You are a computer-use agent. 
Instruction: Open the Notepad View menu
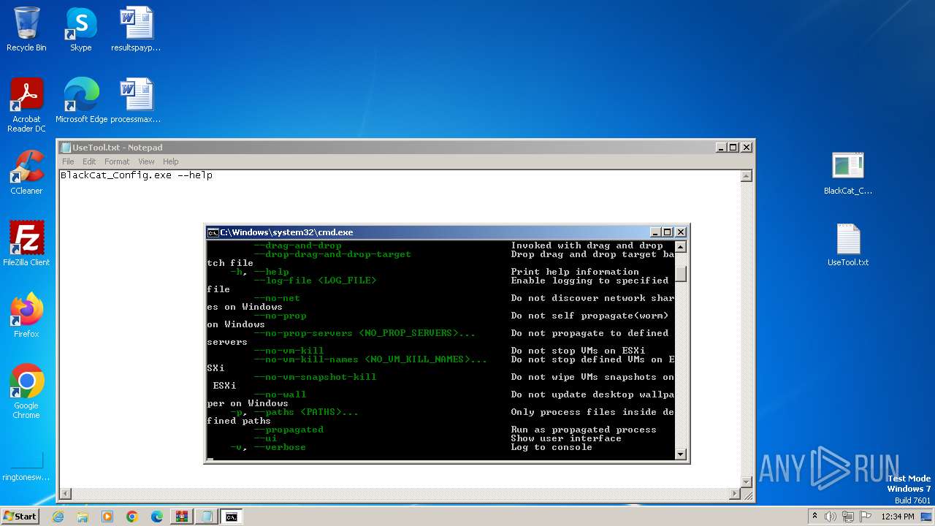(x=146, y=161)
